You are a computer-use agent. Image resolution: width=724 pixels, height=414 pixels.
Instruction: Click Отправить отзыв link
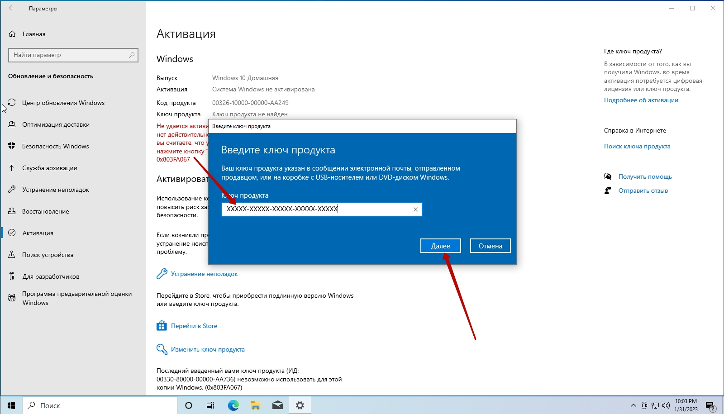643,190
